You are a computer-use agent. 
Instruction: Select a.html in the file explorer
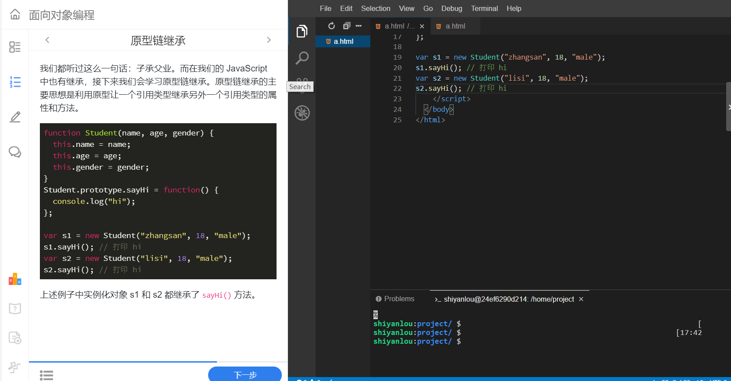click(x=343, y=41)
